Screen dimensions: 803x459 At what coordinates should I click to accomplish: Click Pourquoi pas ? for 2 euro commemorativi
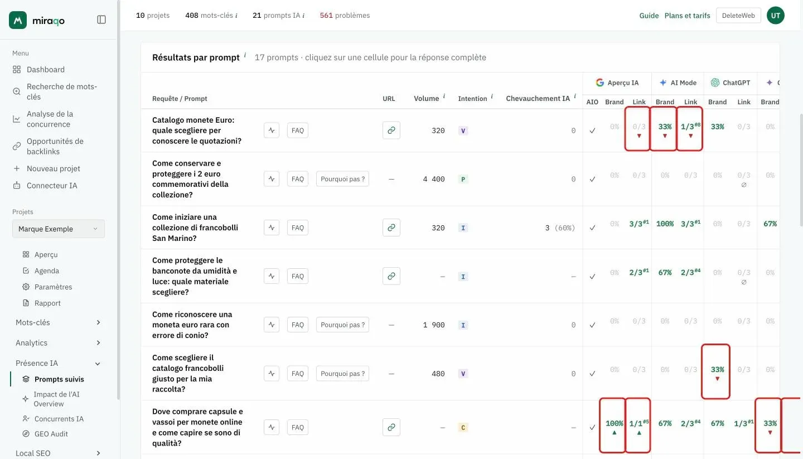click(342, 179)
